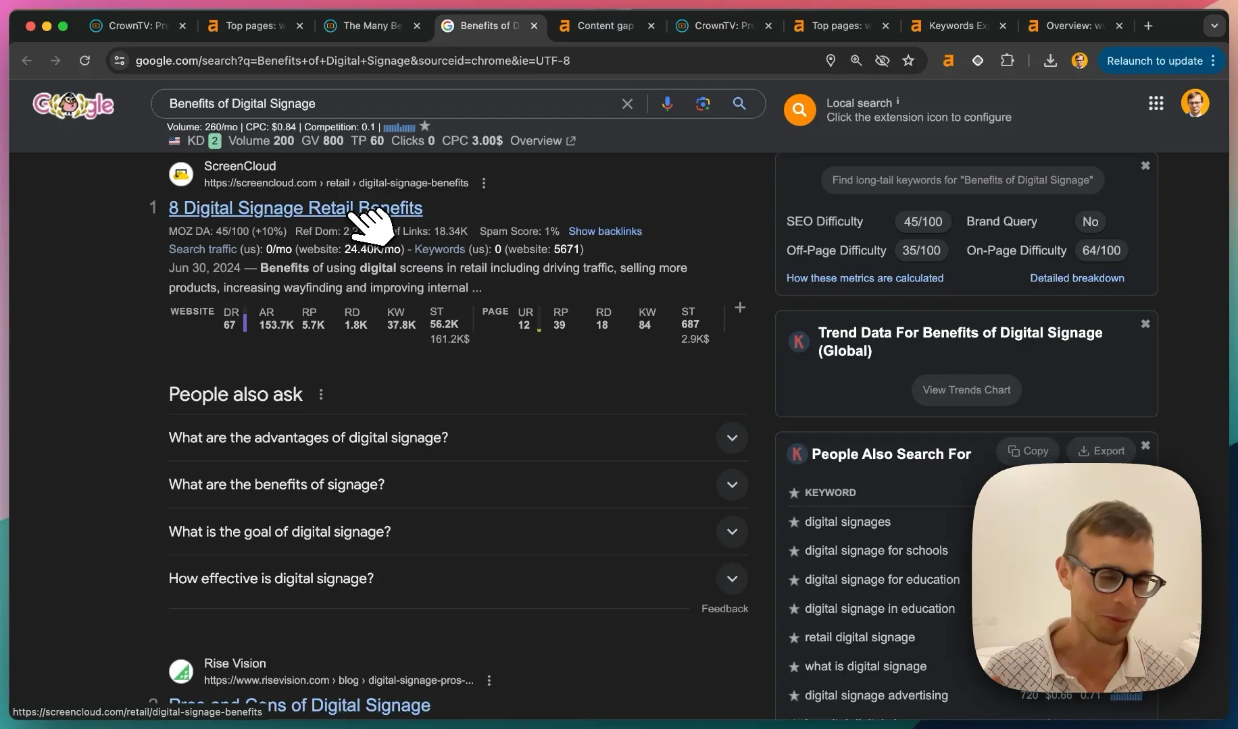1238x729 pixels.
Task: Star the 'digital signages' keyword
Action: pyautogui.click(x=794, y=522)
